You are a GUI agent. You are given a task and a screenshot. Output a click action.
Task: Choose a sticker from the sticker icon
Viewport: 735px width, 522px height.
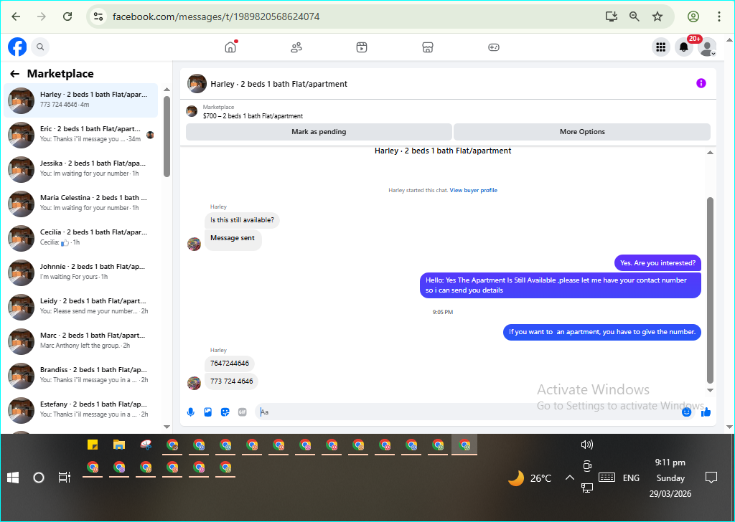(225, 412)
